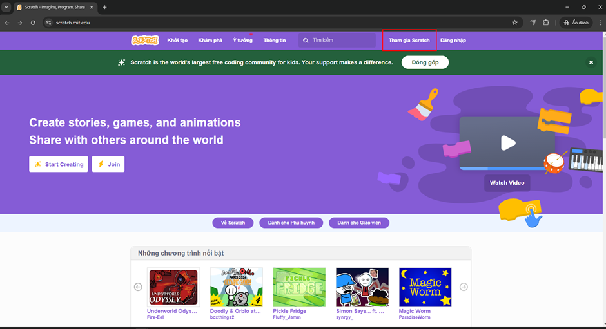Image resolution: width=606 pixels, height=329 pixels.
Task: Click the Simon Says... title link
Action: [x=360, y=311]
